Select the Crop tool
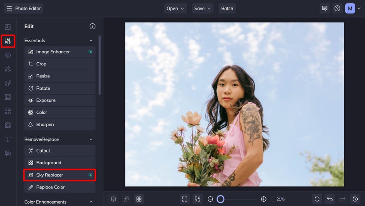The height and width of the screenshot is (206, 365). 60,64
